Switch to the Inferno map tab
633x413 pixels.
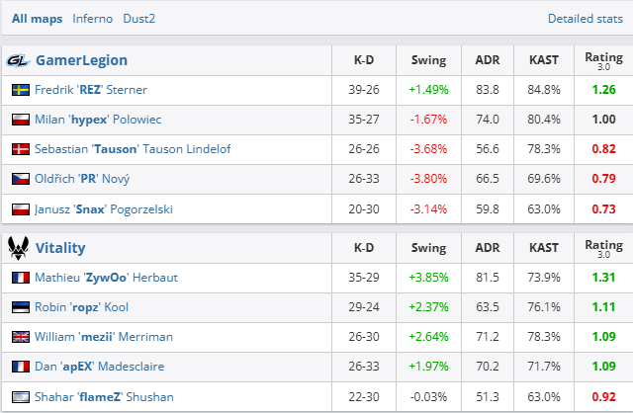[92, 18]
